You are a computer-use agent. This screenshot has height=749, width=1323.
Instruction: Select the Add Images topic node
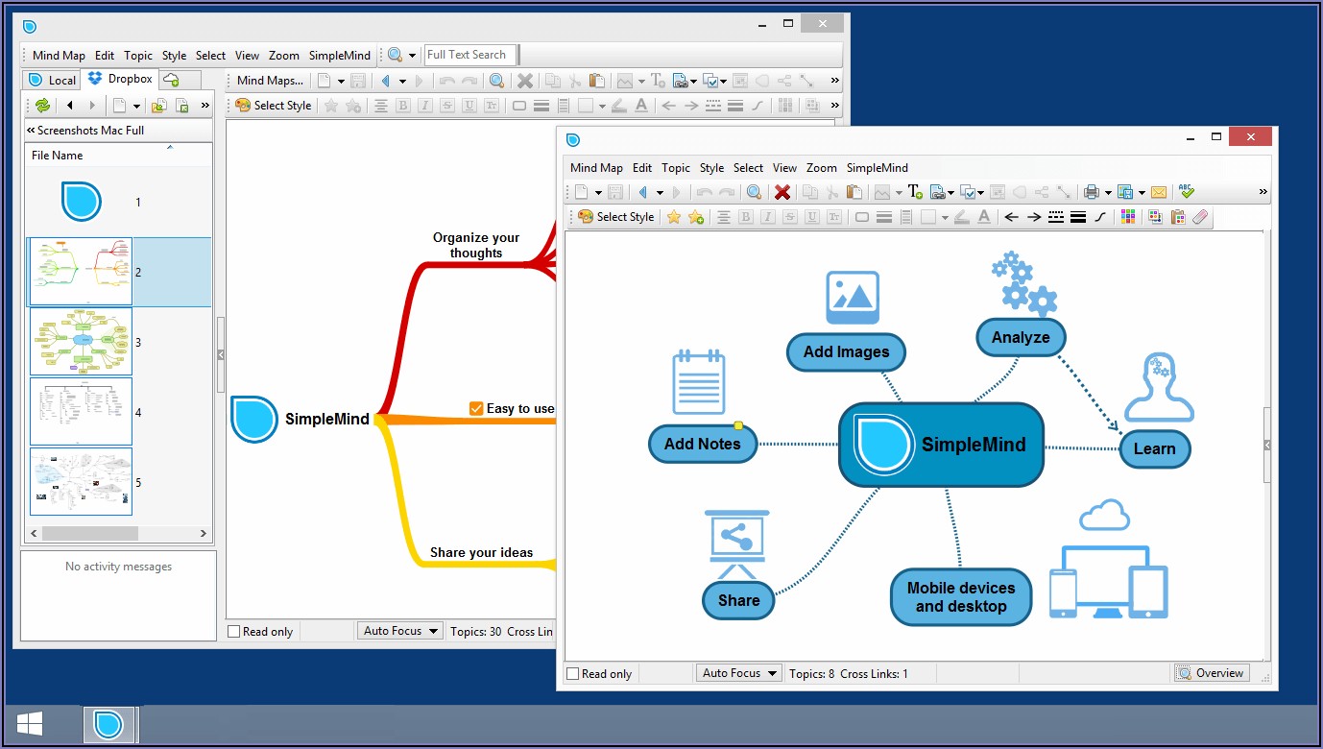(846, 351)
